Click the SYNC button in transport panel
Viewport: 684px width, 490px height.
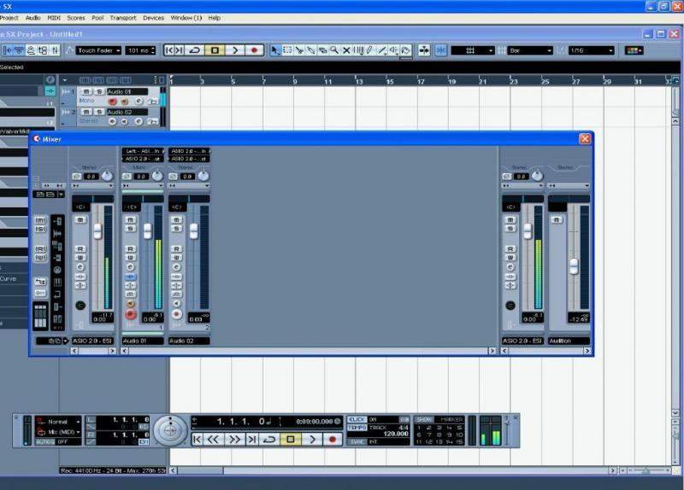[x=356, y=441]
